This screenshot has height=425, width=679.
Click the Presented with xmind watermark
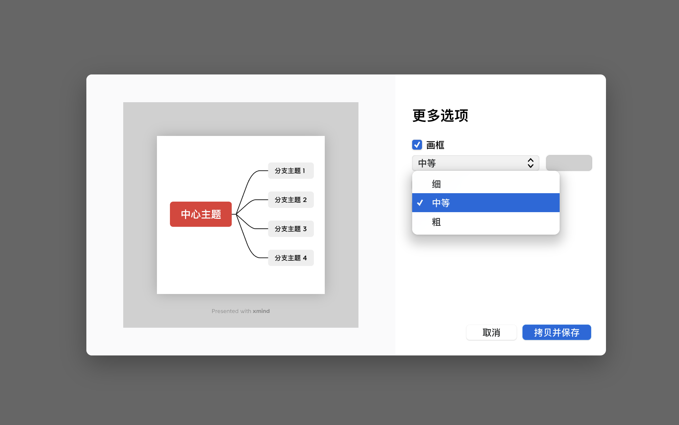click(240, 311)
